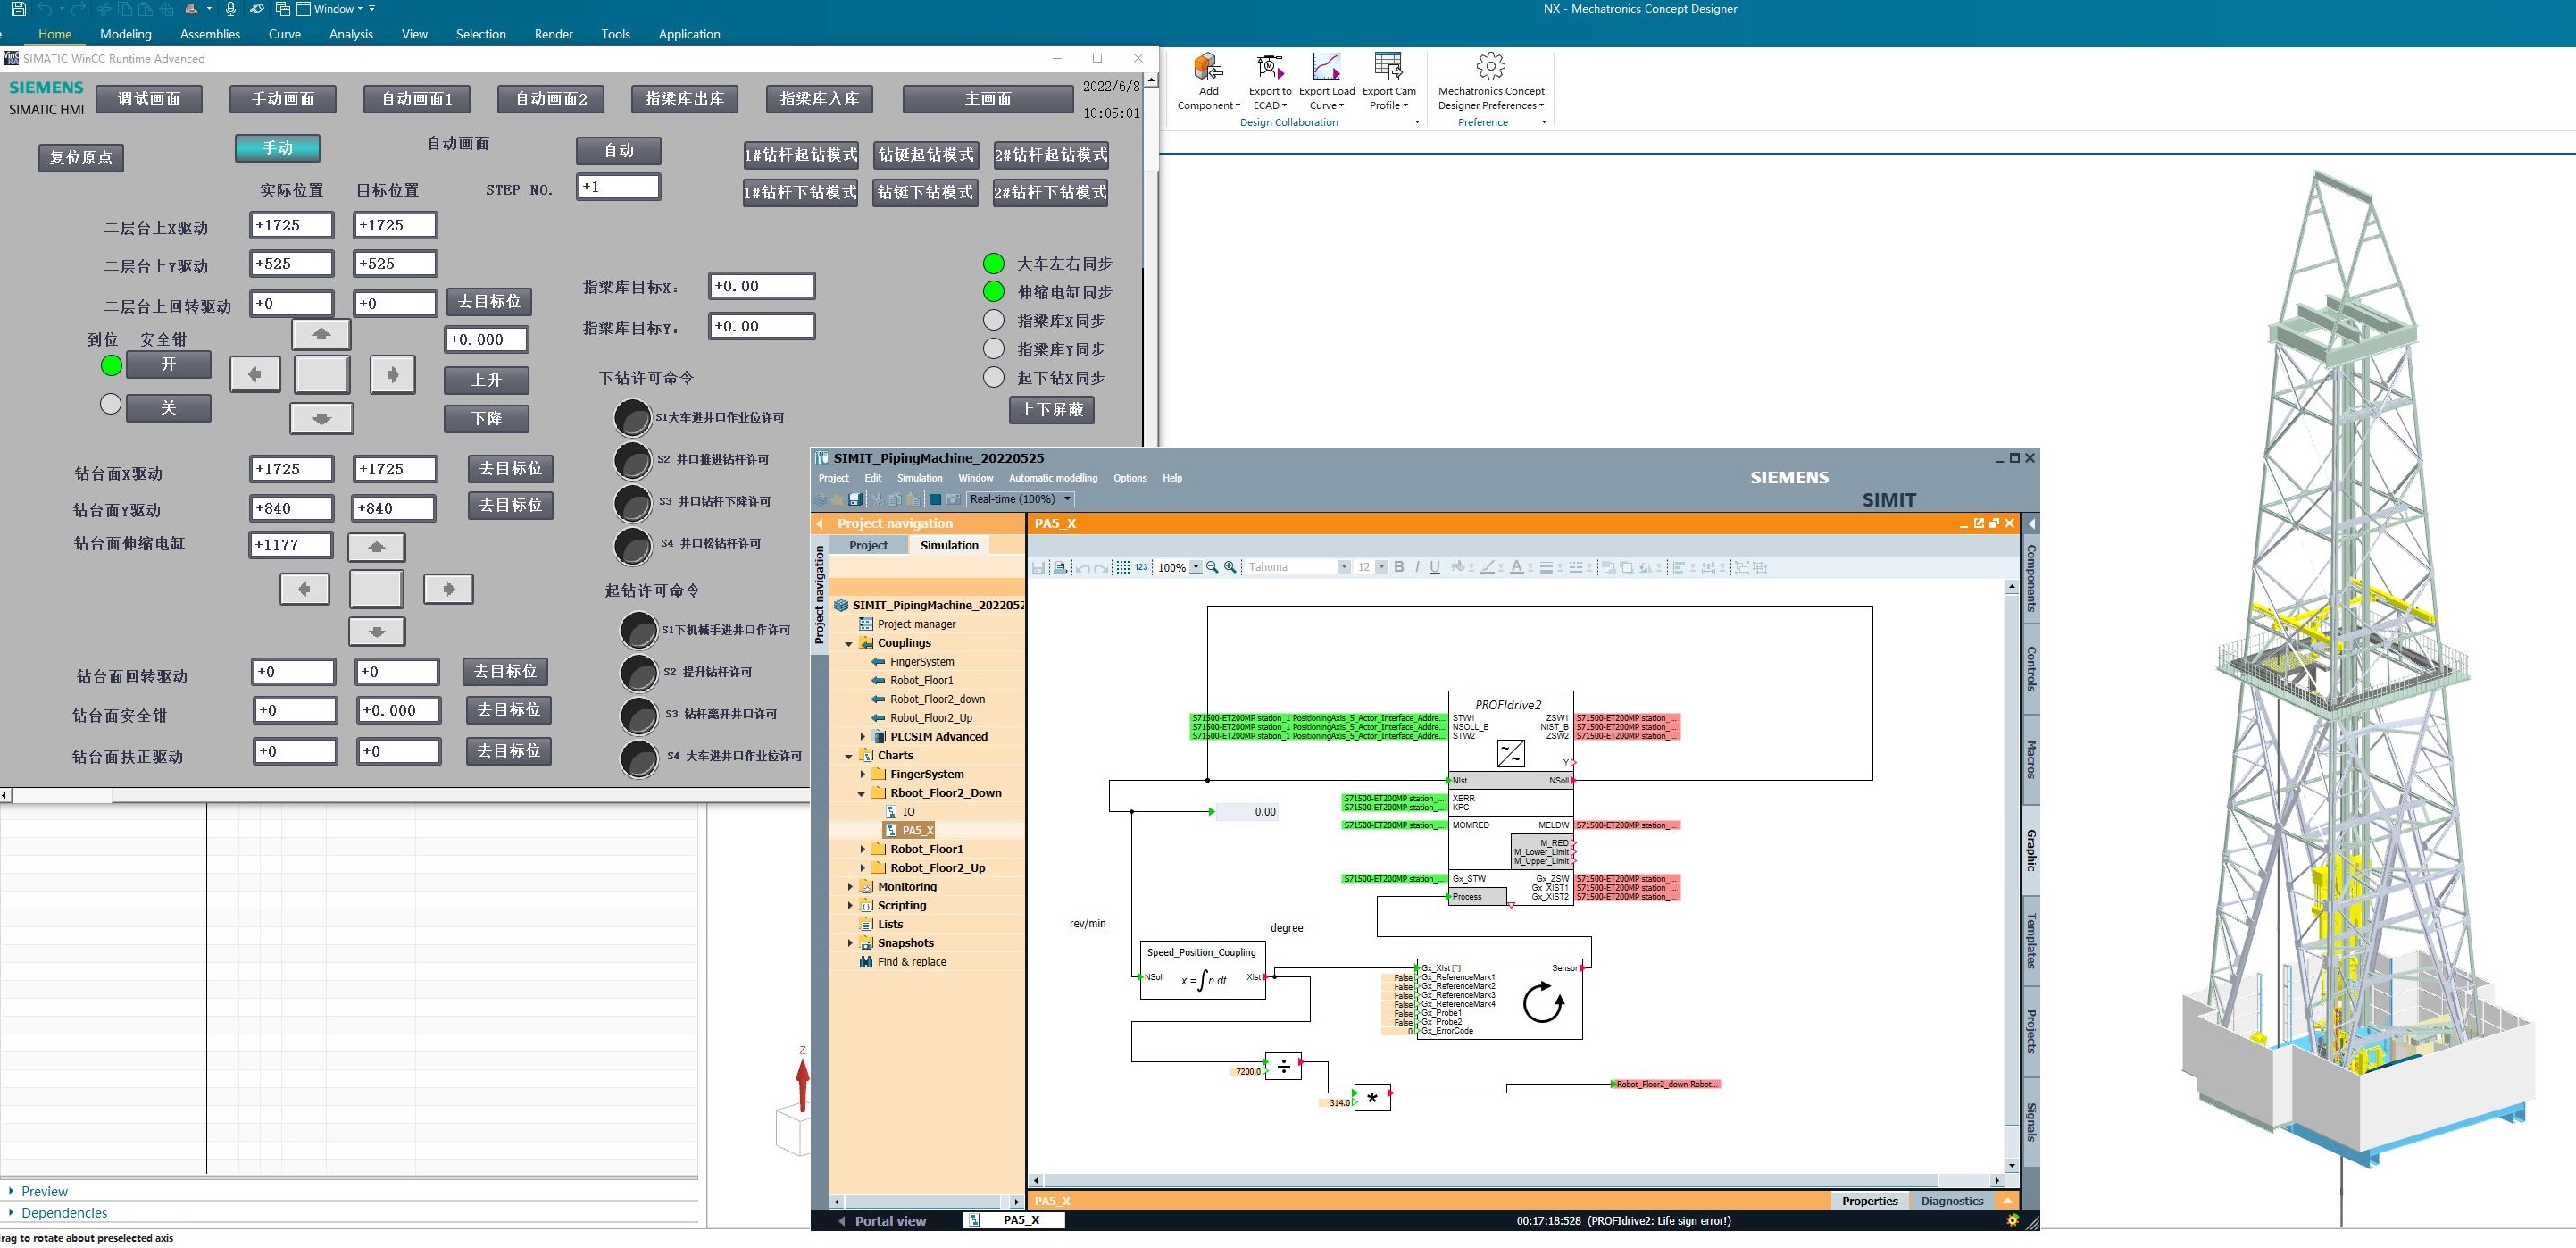Open Mechatronics Concept Designer Preferences gear
2576x1248 pixels.
click(x=1490, y=68)
